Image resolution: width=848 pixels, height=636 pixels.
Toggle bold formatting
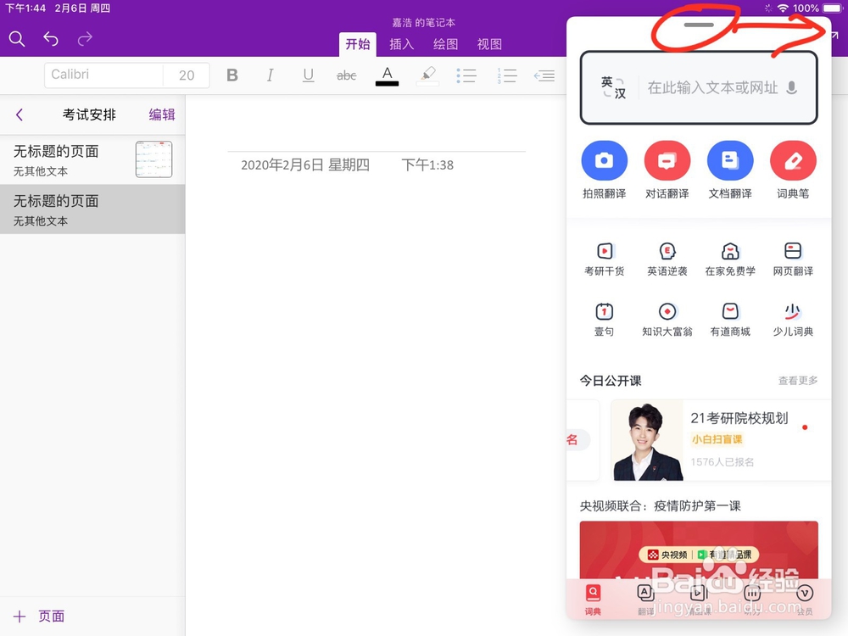click(x=232, y=75)
